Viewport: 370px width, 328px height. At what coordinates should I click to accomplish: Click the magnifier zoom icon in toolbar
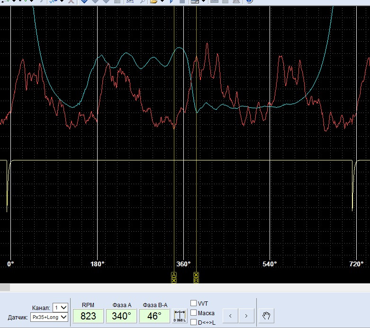(x=142, y=1)
